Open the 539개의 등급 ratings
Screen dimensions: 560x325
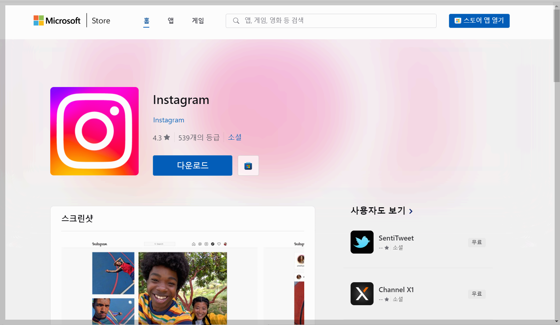pos(199,138)
